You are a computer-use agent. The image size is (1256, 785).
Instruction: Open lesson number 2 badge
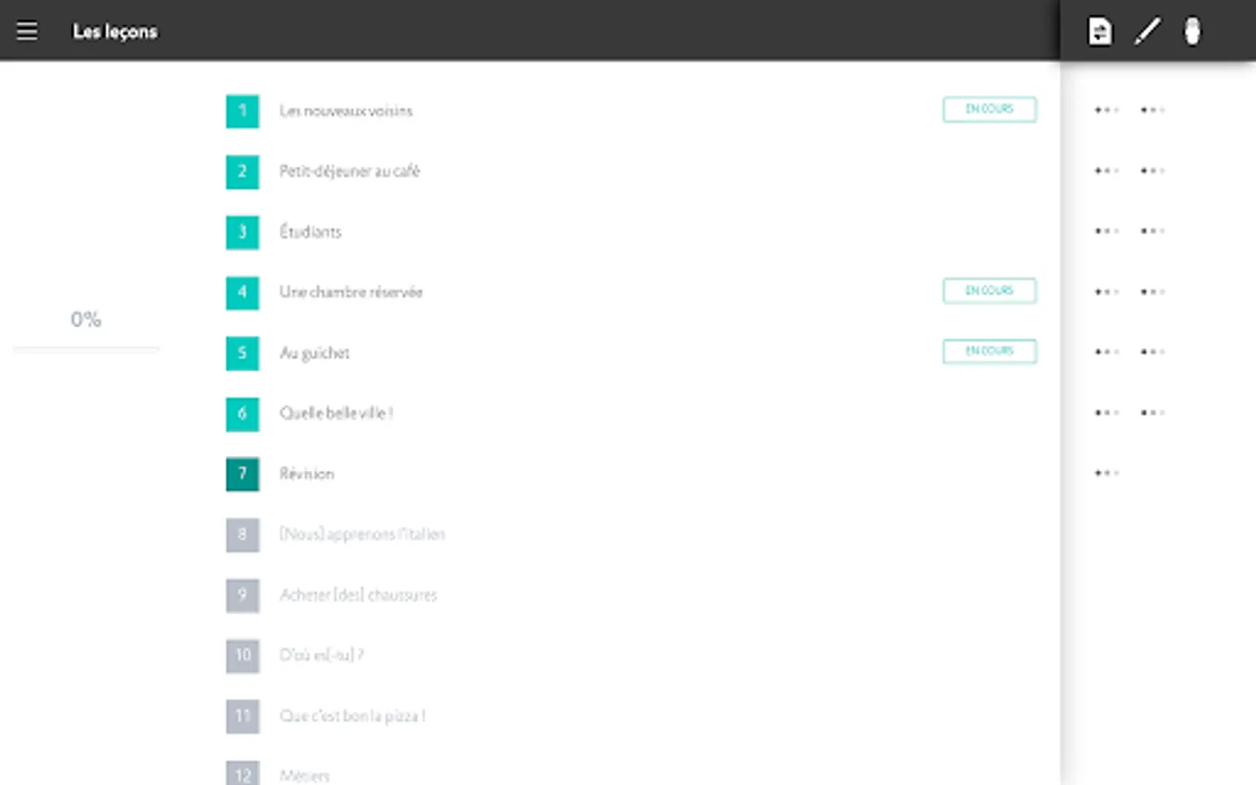[242, 172]
